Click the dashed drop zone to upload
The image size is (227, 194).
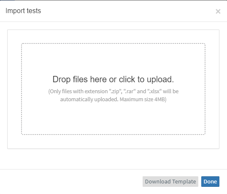113,89
